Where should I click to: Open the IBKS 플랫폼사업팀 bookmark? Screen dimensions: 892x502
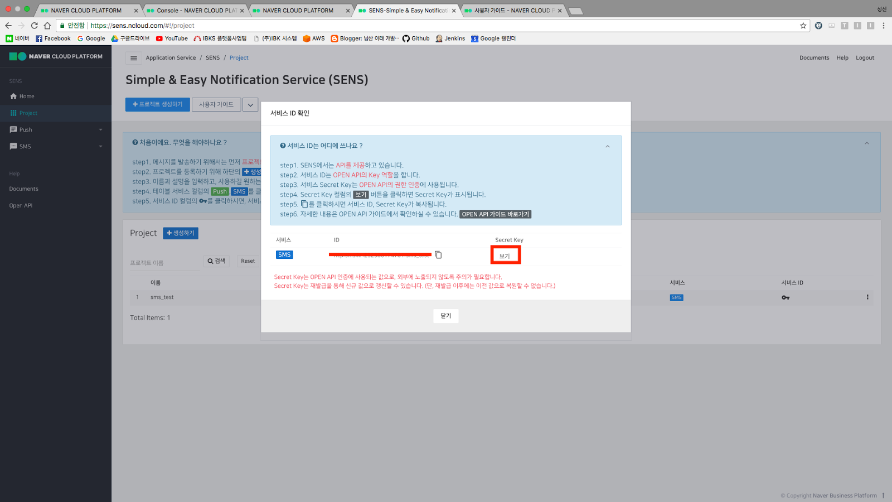click(x=220, y=38)
